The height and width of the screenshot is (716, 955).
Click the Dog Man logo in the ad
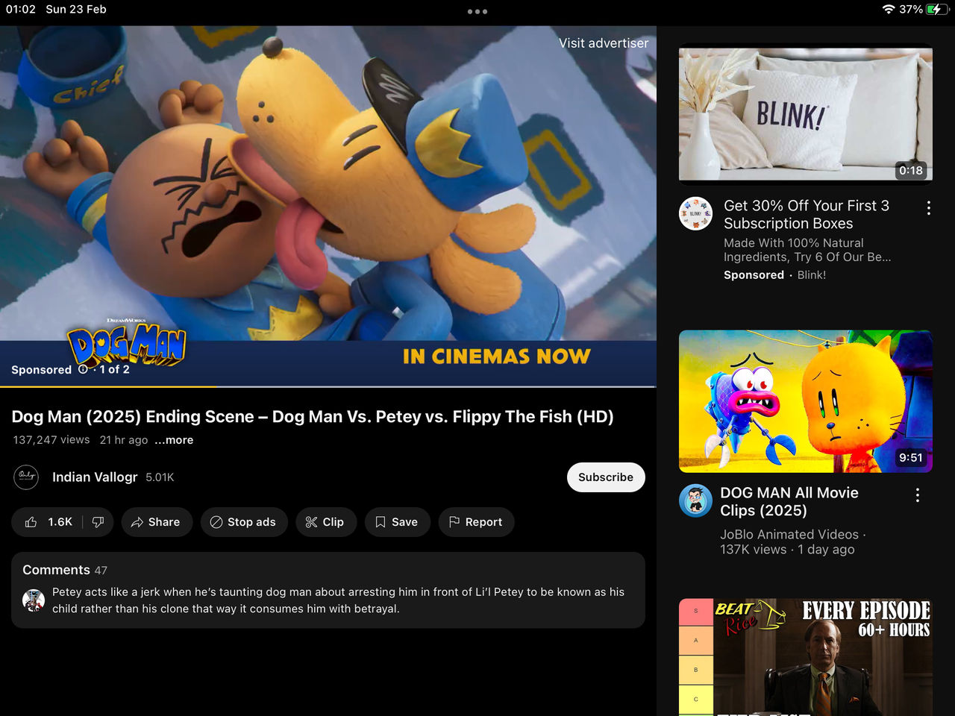pos(127,345)
